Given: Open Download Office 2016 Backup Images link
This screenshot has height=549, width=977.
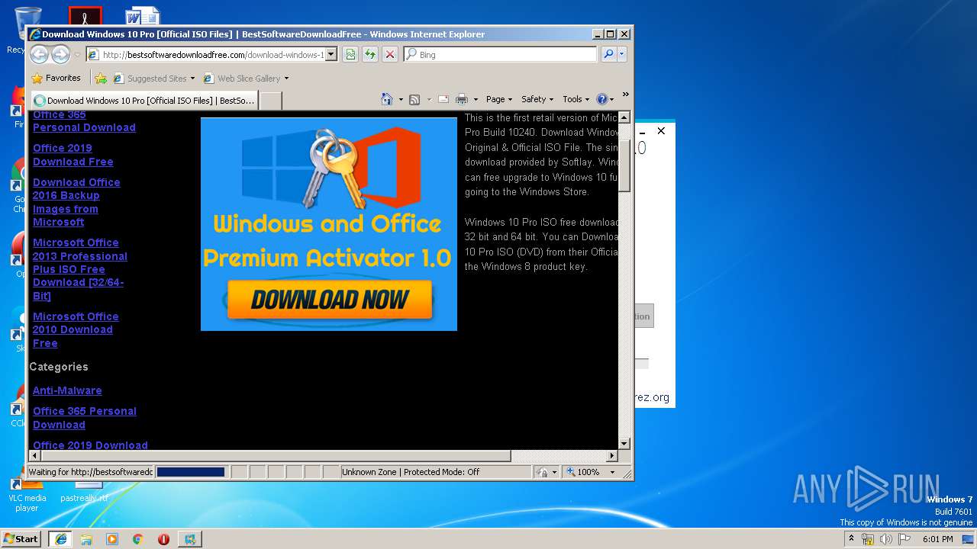Looking at the screenshot, I should coord(76,202).
